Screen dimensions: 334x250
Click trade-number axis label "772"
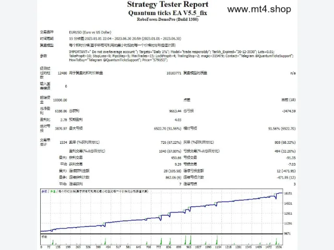(159, 247)
